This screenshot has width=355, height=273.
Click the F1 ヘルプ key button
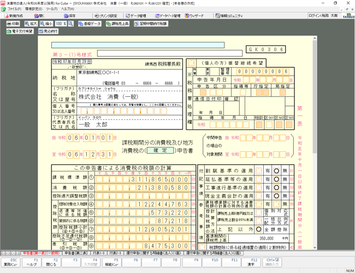click(x=32, y=262)
